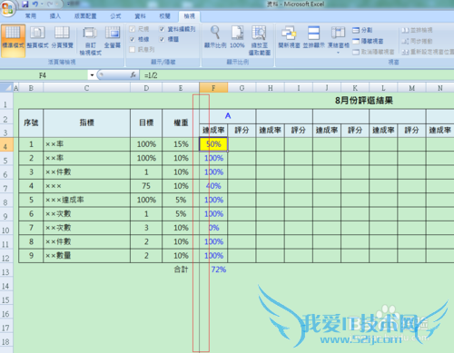
Task: Open the Undo history dropdown arrow
Action: tap(42, 4)
